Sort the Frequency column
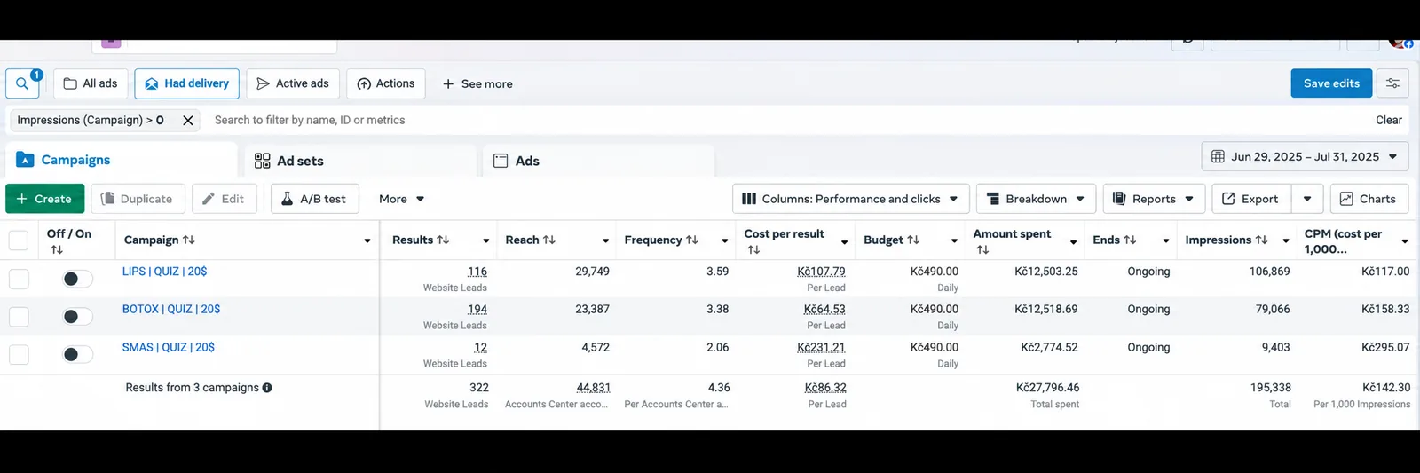Screen dimensions: 1420x473 point(692,240)
